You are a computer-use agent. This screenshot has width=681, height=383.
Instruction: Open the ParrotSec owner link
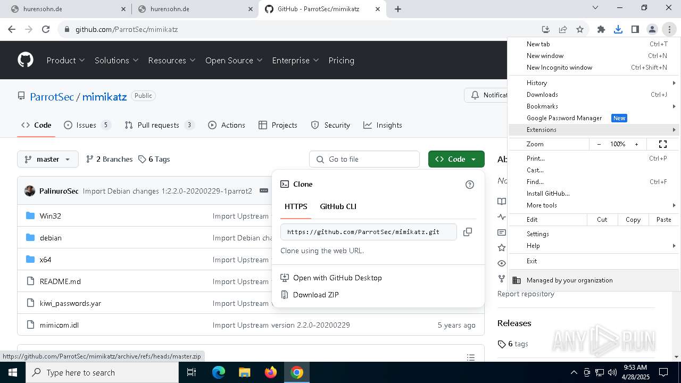52,96
